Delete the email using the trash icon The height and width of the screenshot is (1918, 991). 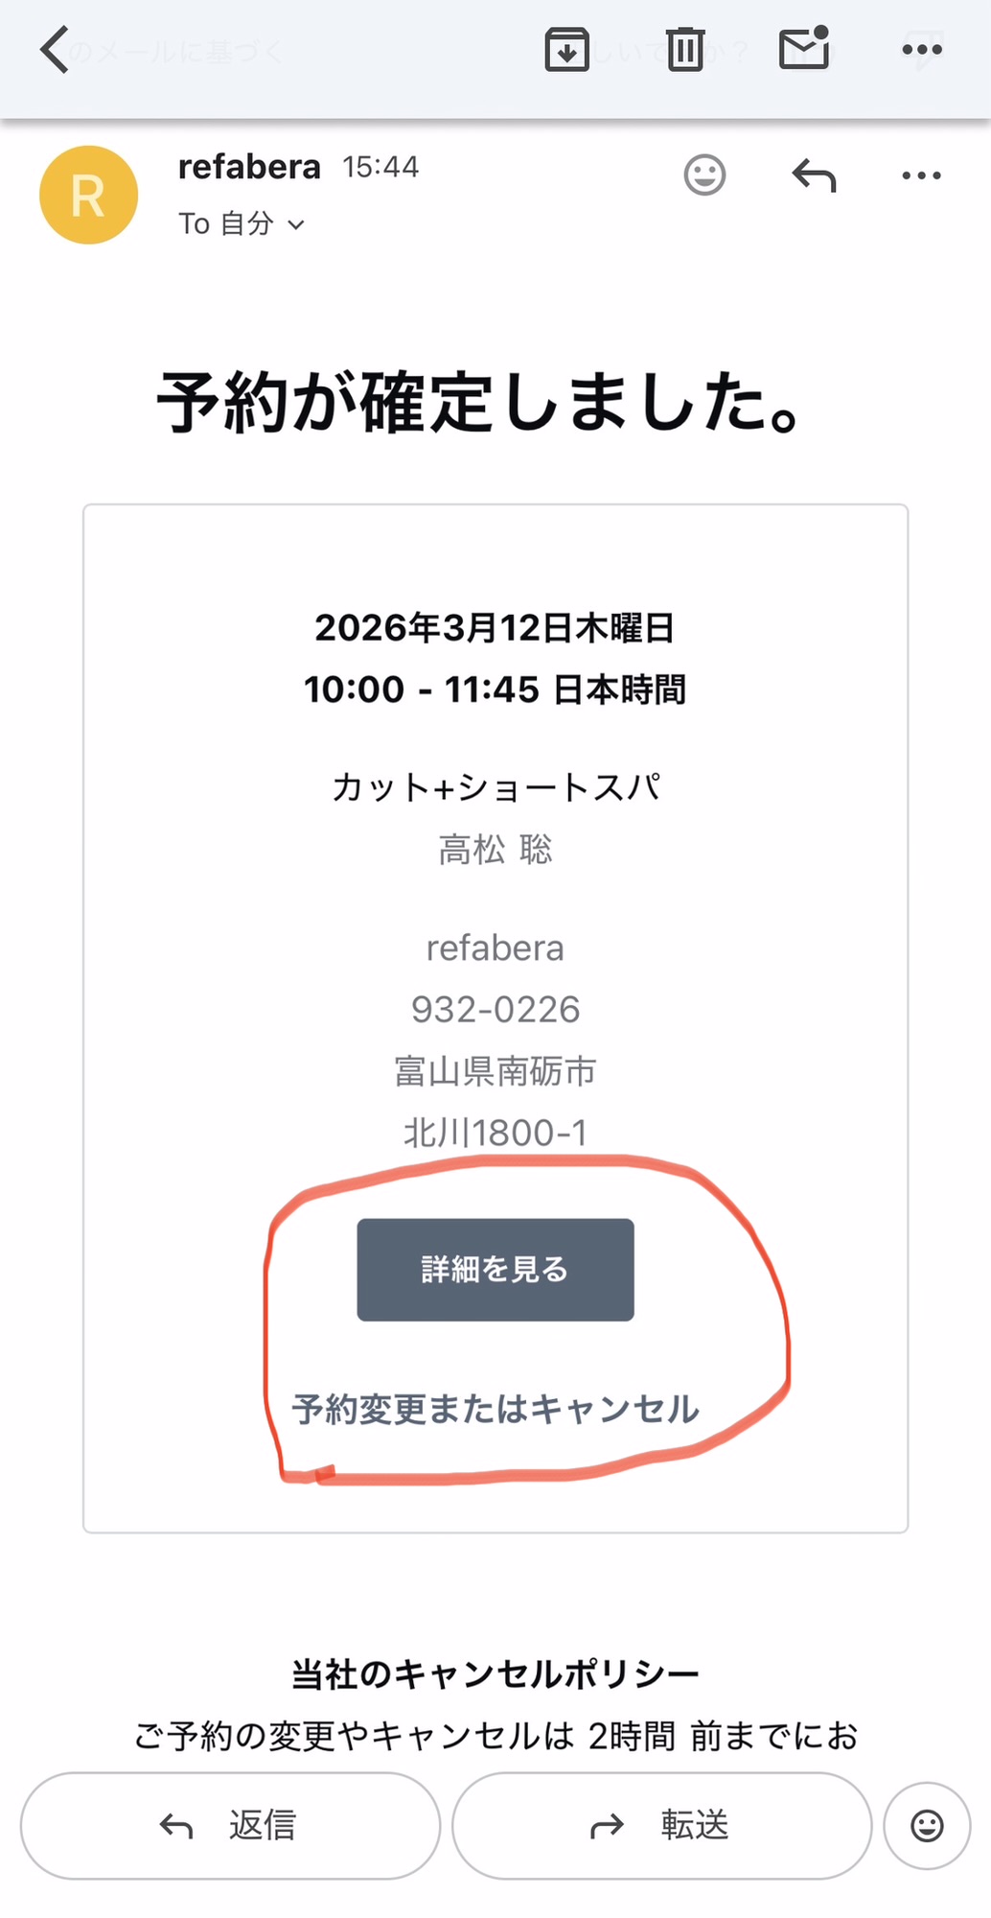pos(685,50)
